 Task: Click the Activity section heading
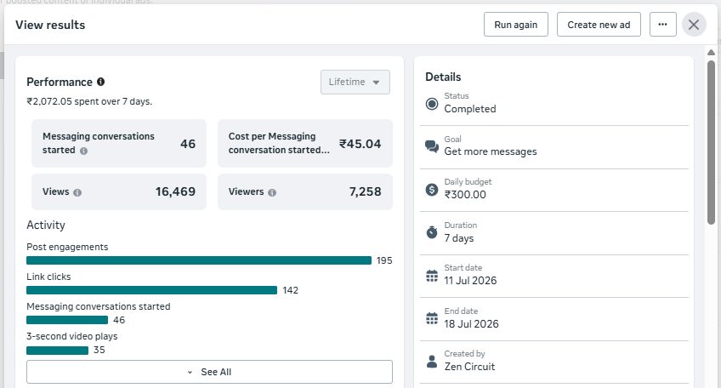[46, 225]
